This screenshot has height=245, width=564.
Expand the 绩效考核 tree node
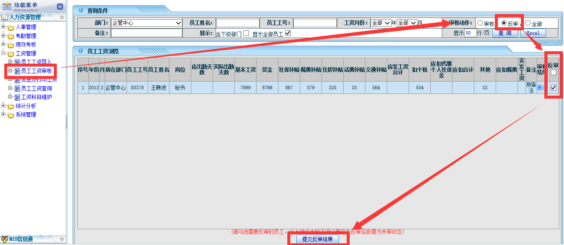(x=3, y=44)
